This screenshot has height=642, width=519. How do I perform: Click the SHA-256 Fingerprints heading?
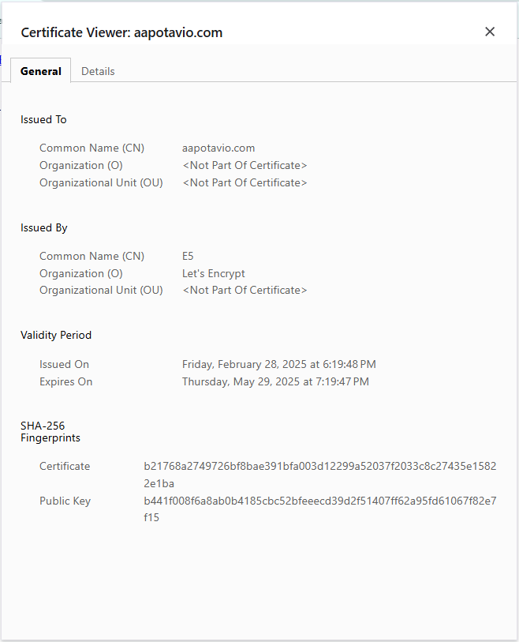[x=50, y=431]
